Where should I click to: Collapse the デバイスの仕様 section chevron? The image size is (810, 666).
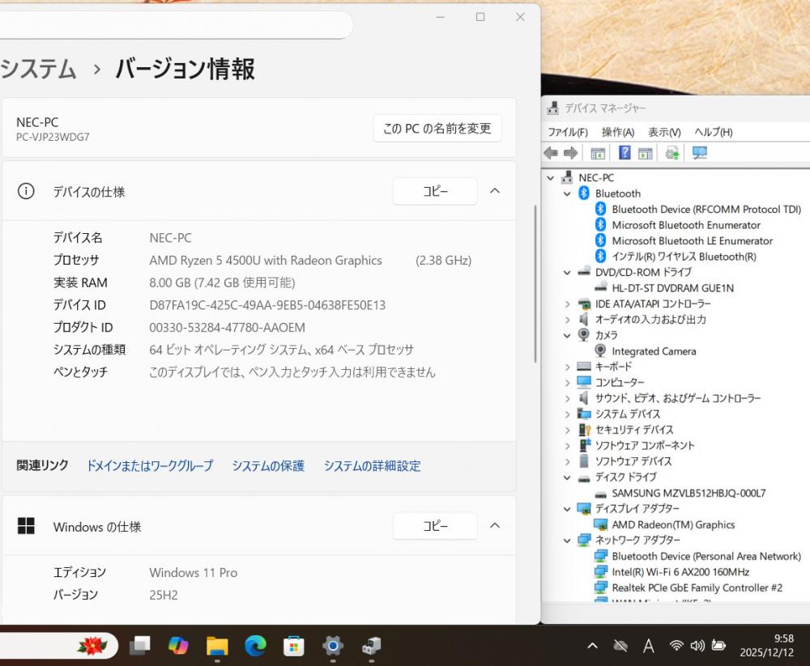tap(495, 192)
